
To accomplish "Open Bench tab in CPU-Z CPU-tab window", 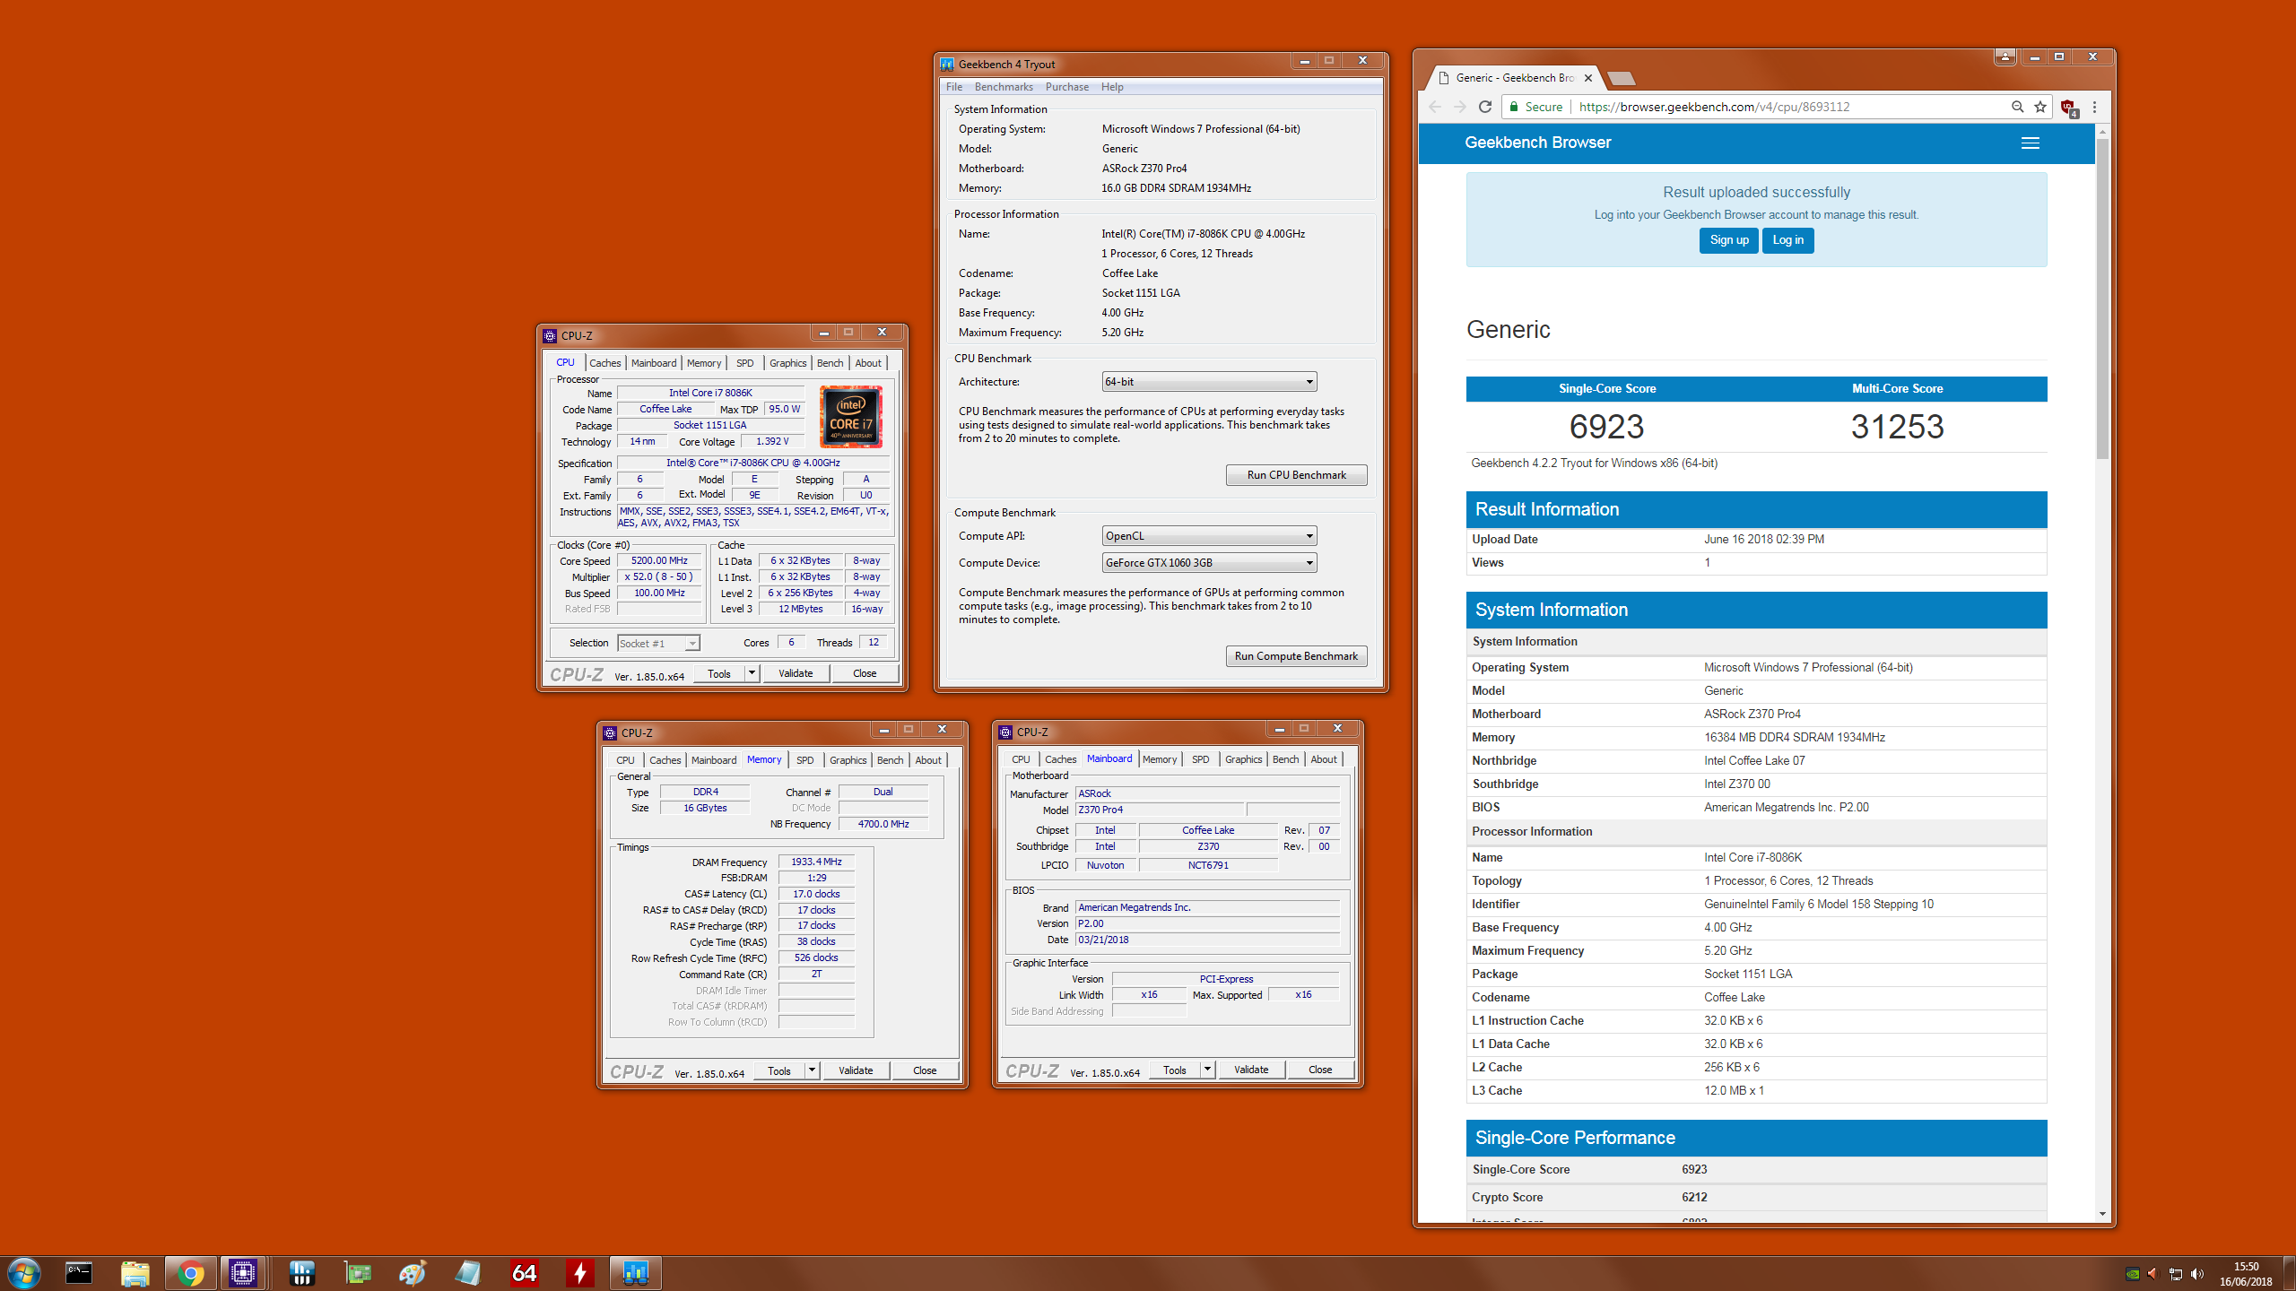I will (x=830, y=363).
